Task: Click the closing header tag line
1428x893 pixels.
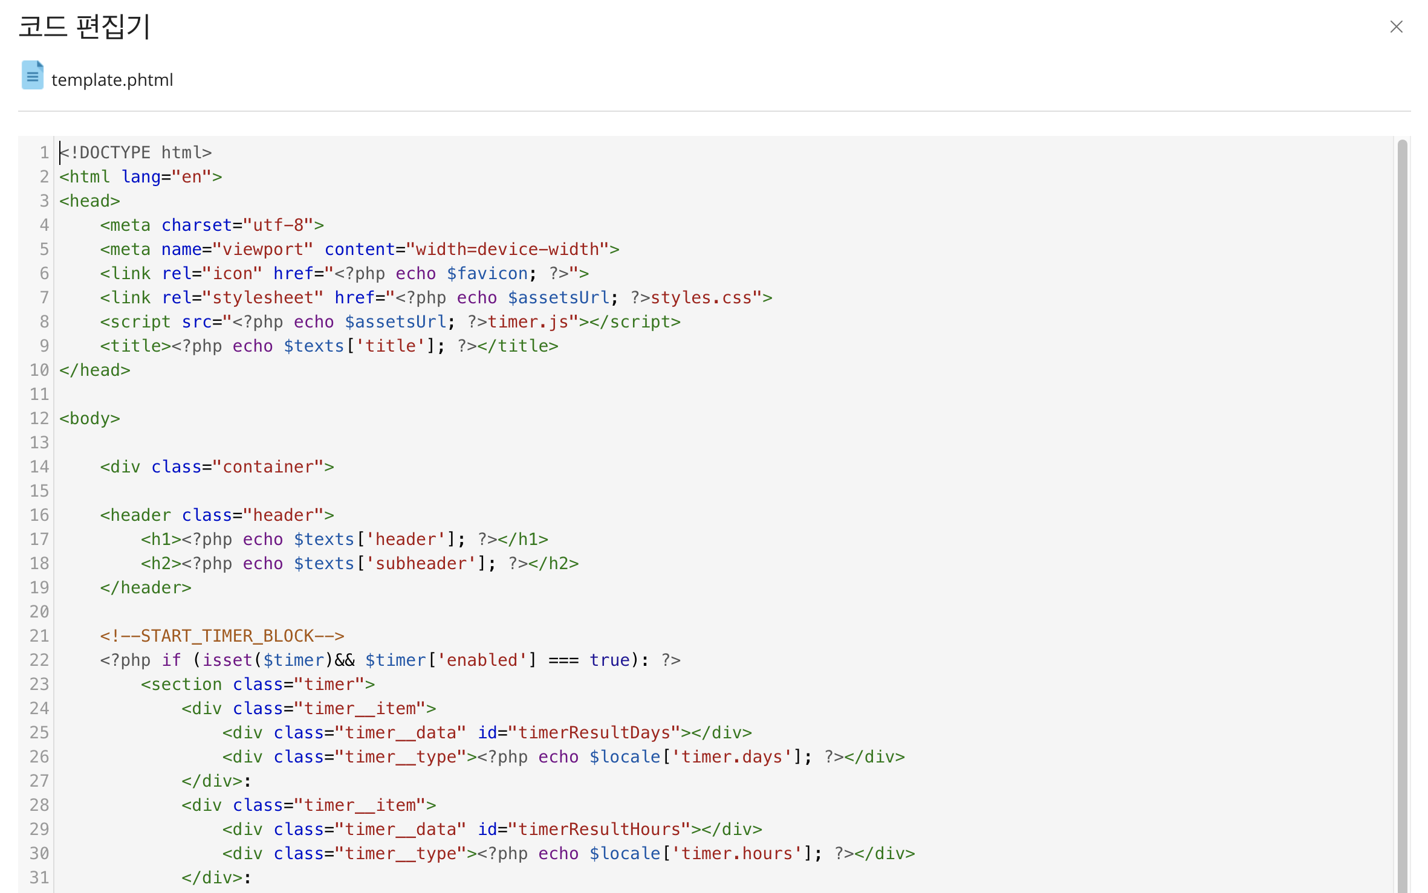Action: [146, 587]
